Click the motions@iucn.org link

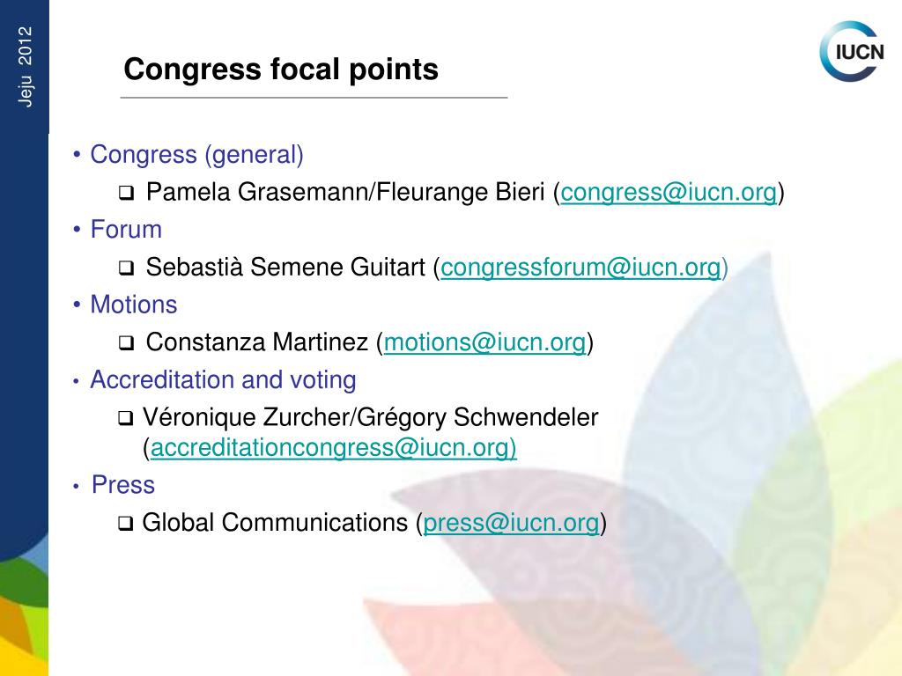pos(484,342)
